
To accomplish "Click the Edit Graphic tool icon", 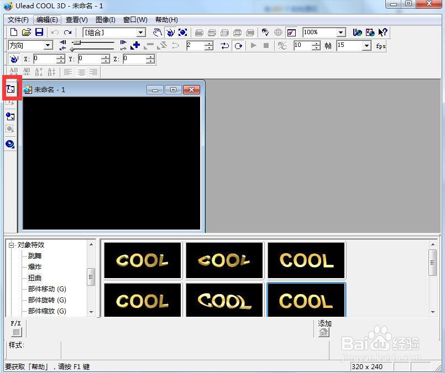I will [x=10, y=130].
